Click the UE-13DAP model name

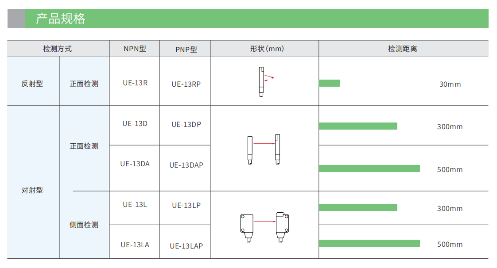(186, 165)
